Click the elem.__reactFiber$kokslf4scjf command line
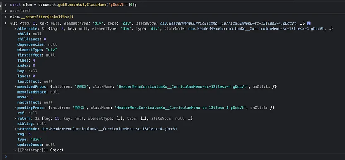 pos(42,17)
